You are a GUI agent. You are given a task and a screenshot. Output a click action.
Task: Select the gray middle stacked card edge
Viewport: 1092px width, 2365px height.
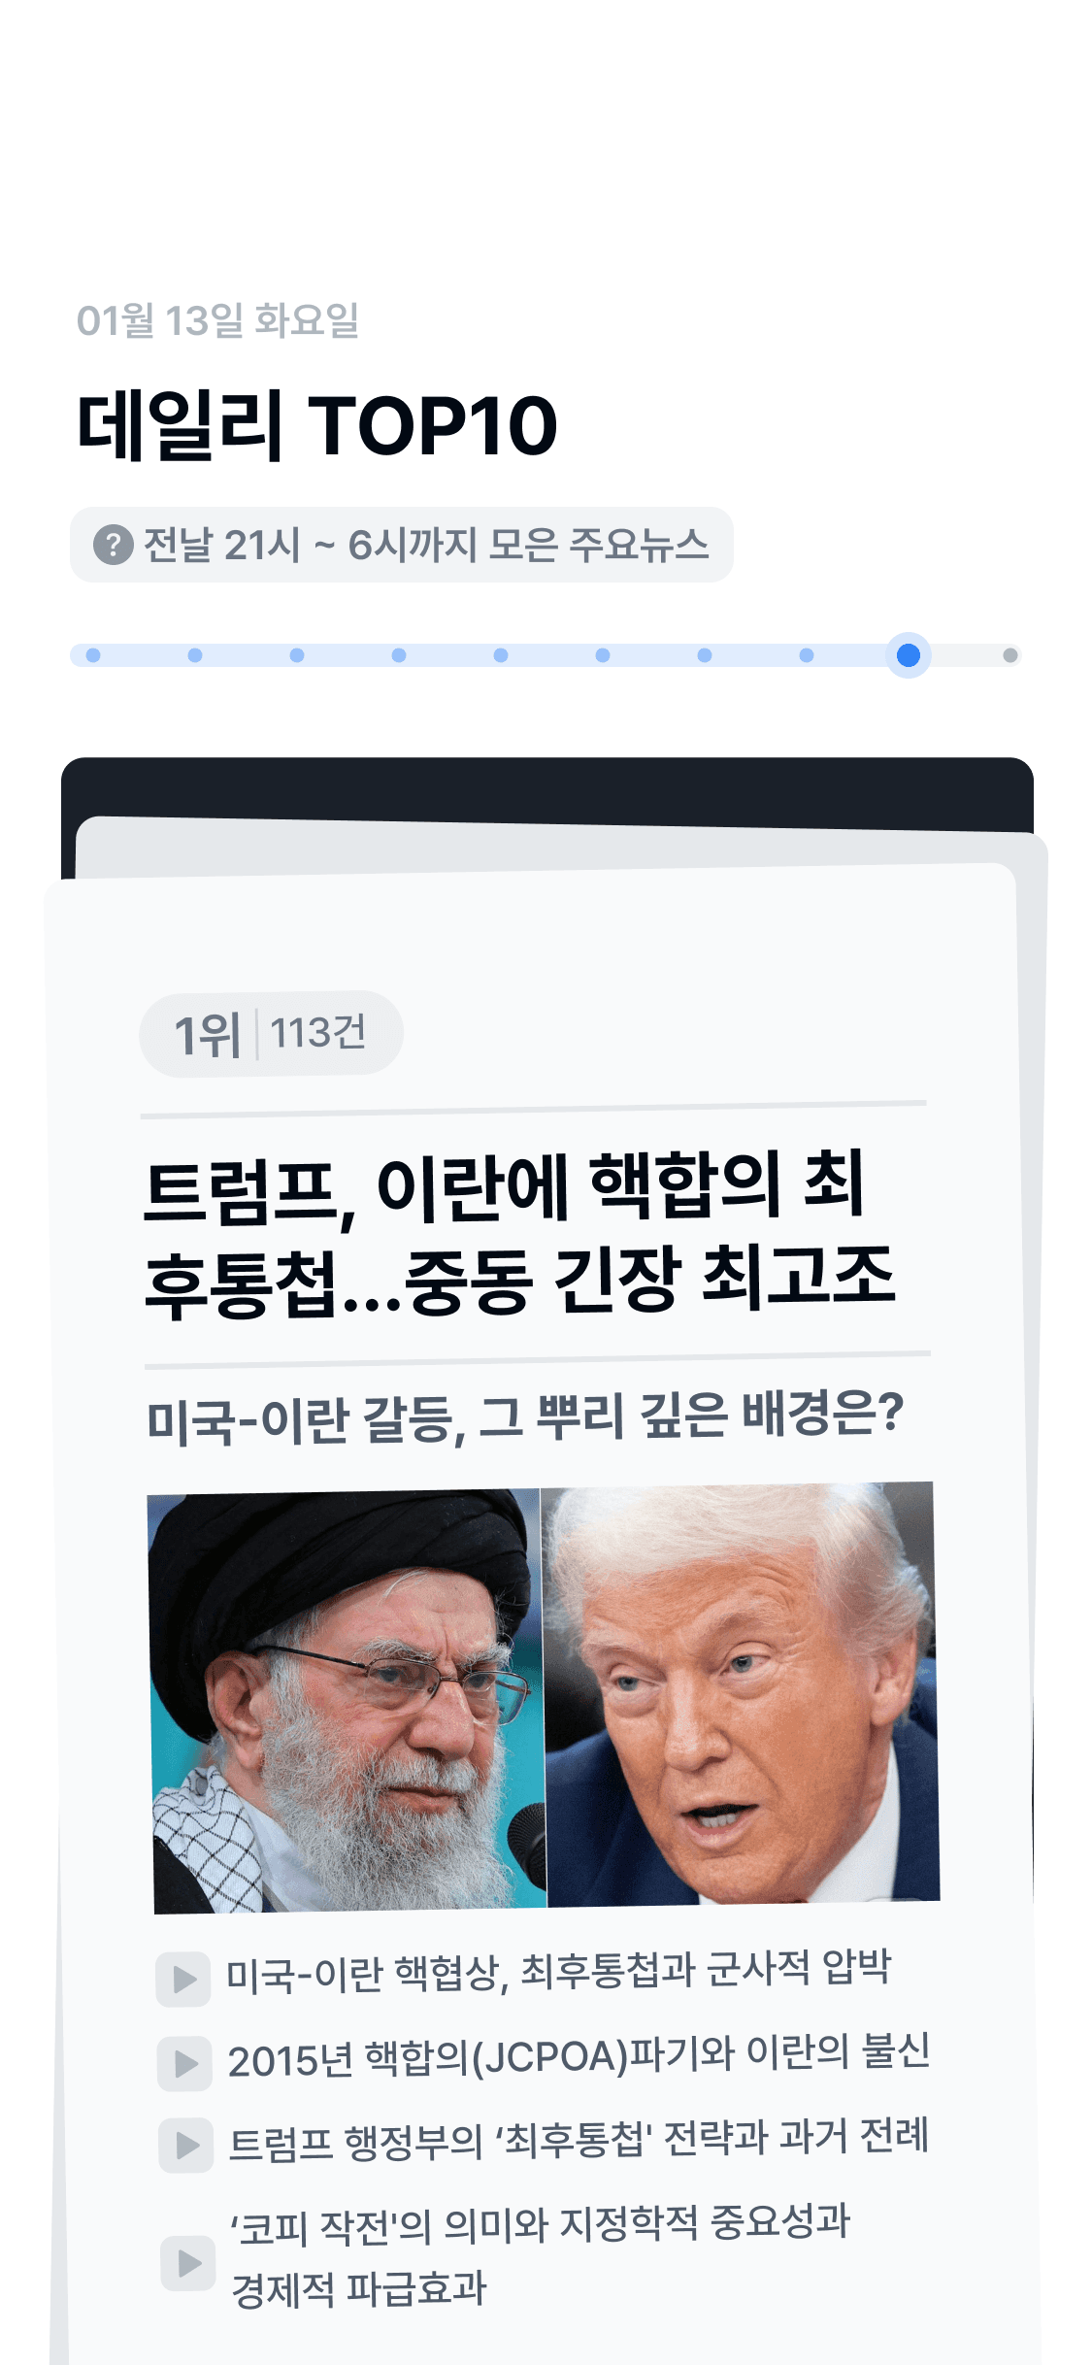(x=561, y=845)
